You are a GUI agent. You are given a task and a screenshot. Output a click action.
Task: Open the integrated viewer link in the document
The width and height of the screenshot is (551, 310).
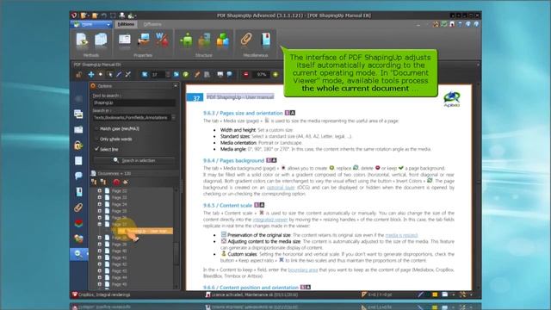click(269, 220)
